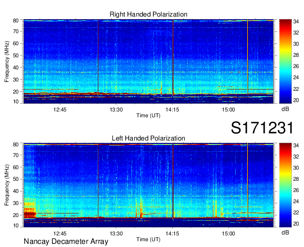Click the 20 value on lower color bar

click(x=296, y=224)
